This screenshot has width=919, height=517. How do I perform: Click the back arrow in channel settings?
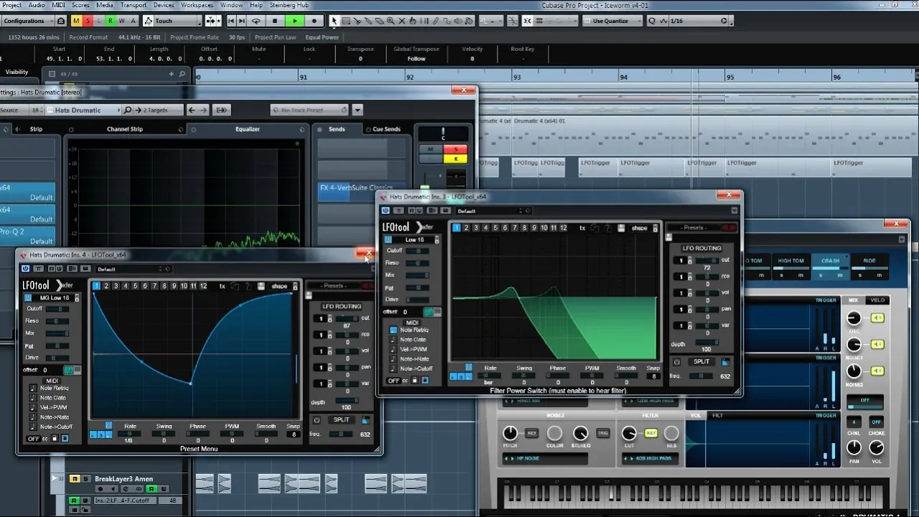tap(192, 110)
